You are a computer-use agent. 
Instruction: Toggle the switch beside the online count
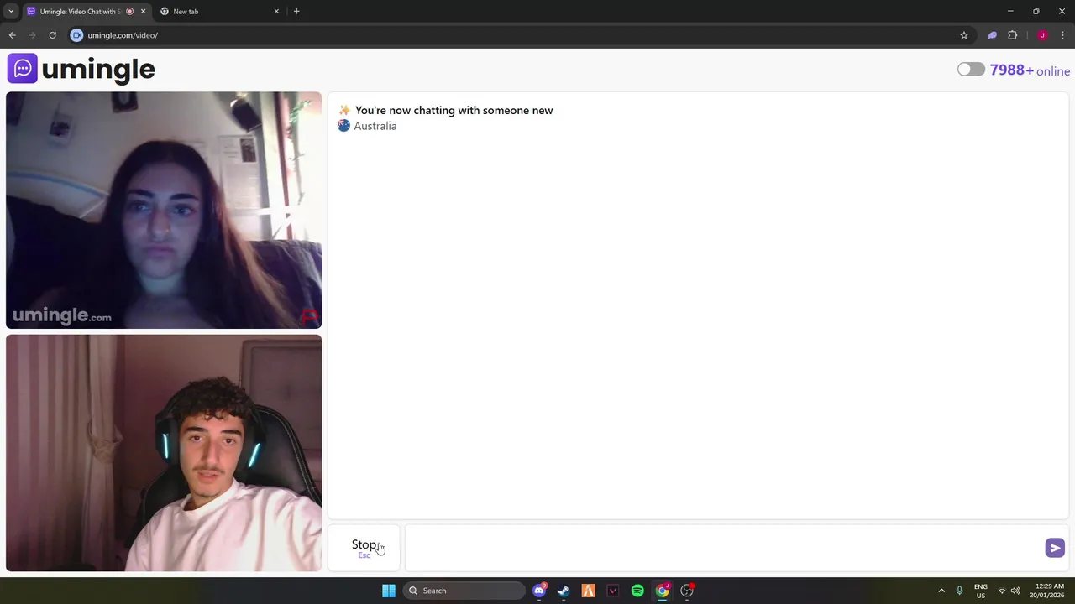pos(971,70)
